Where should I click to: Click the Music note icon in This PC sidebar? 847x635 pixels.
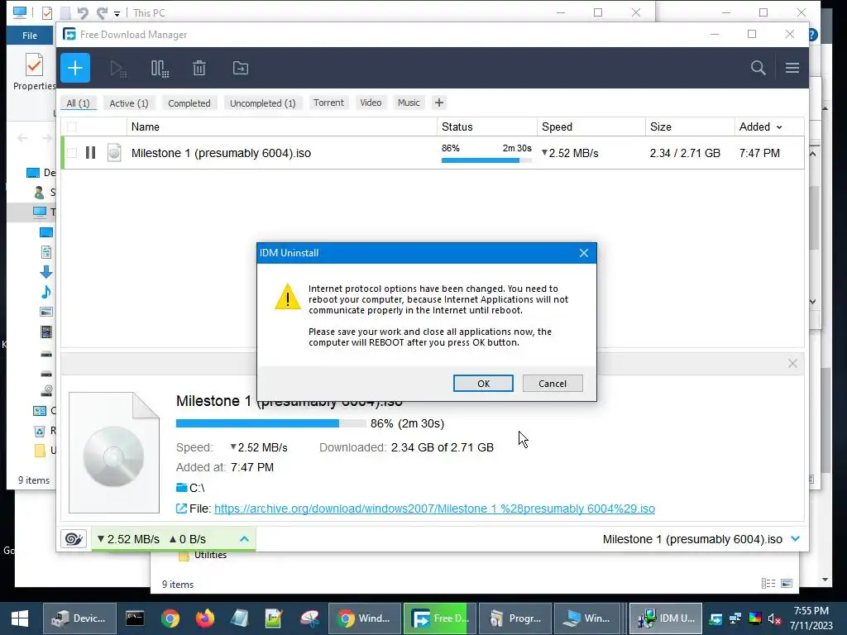pyautogui.click(x=46, y=292)
